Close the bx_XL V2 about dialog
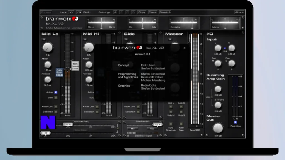 [185, 48]
